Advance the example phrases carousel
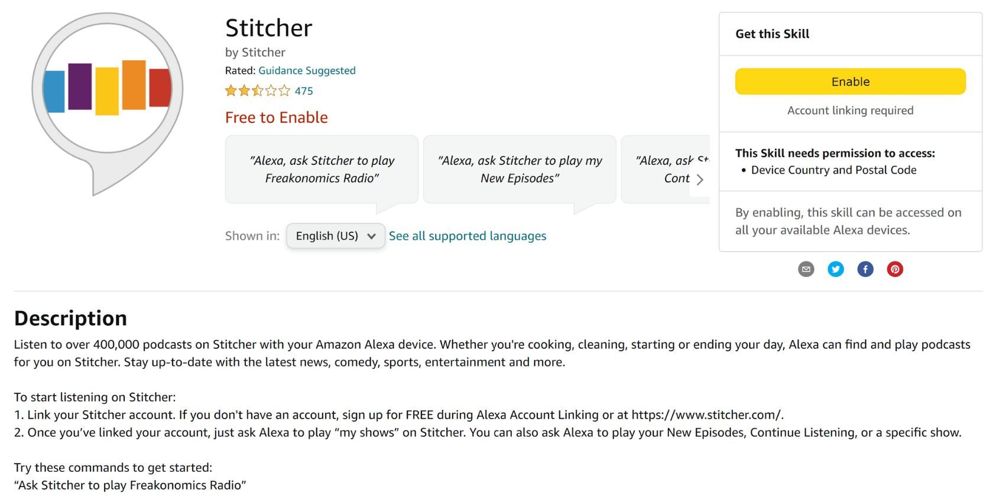 pos(700,180)
